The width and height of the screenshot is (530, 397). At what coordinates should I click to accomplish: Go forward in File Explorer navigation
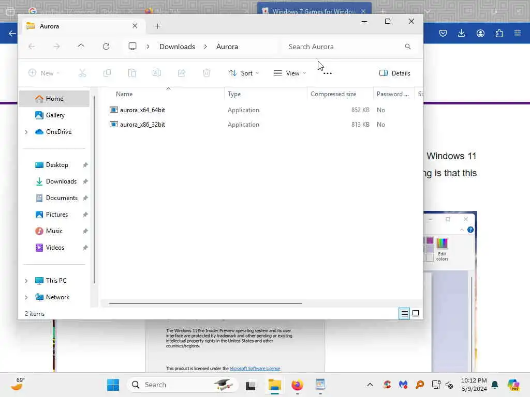pos(56,47)
